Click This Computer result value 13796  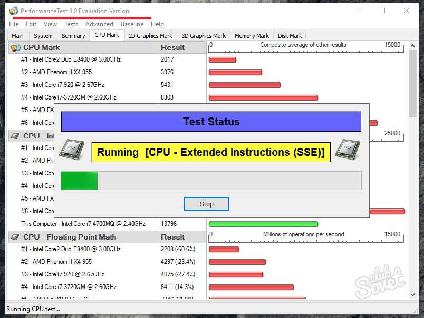(x=169, y=224)
